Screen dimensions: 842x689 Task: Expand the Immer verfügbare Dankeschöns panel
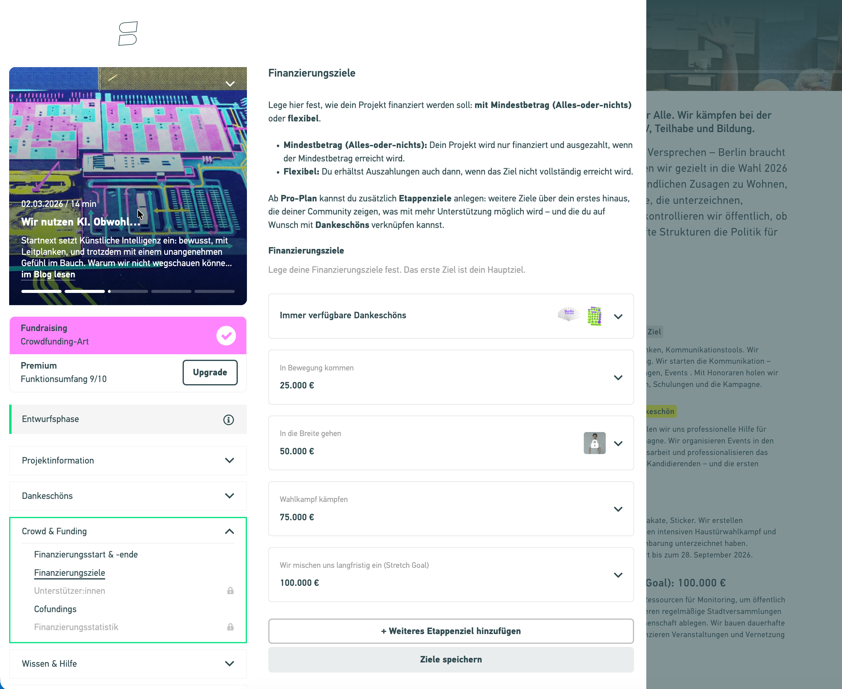(618, 316)
